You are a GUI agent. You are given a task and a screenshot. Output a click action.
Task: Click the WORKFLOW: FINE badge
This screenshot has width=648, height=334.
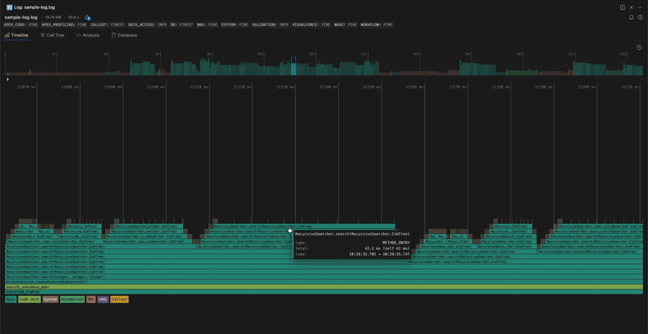pos(377,24)
